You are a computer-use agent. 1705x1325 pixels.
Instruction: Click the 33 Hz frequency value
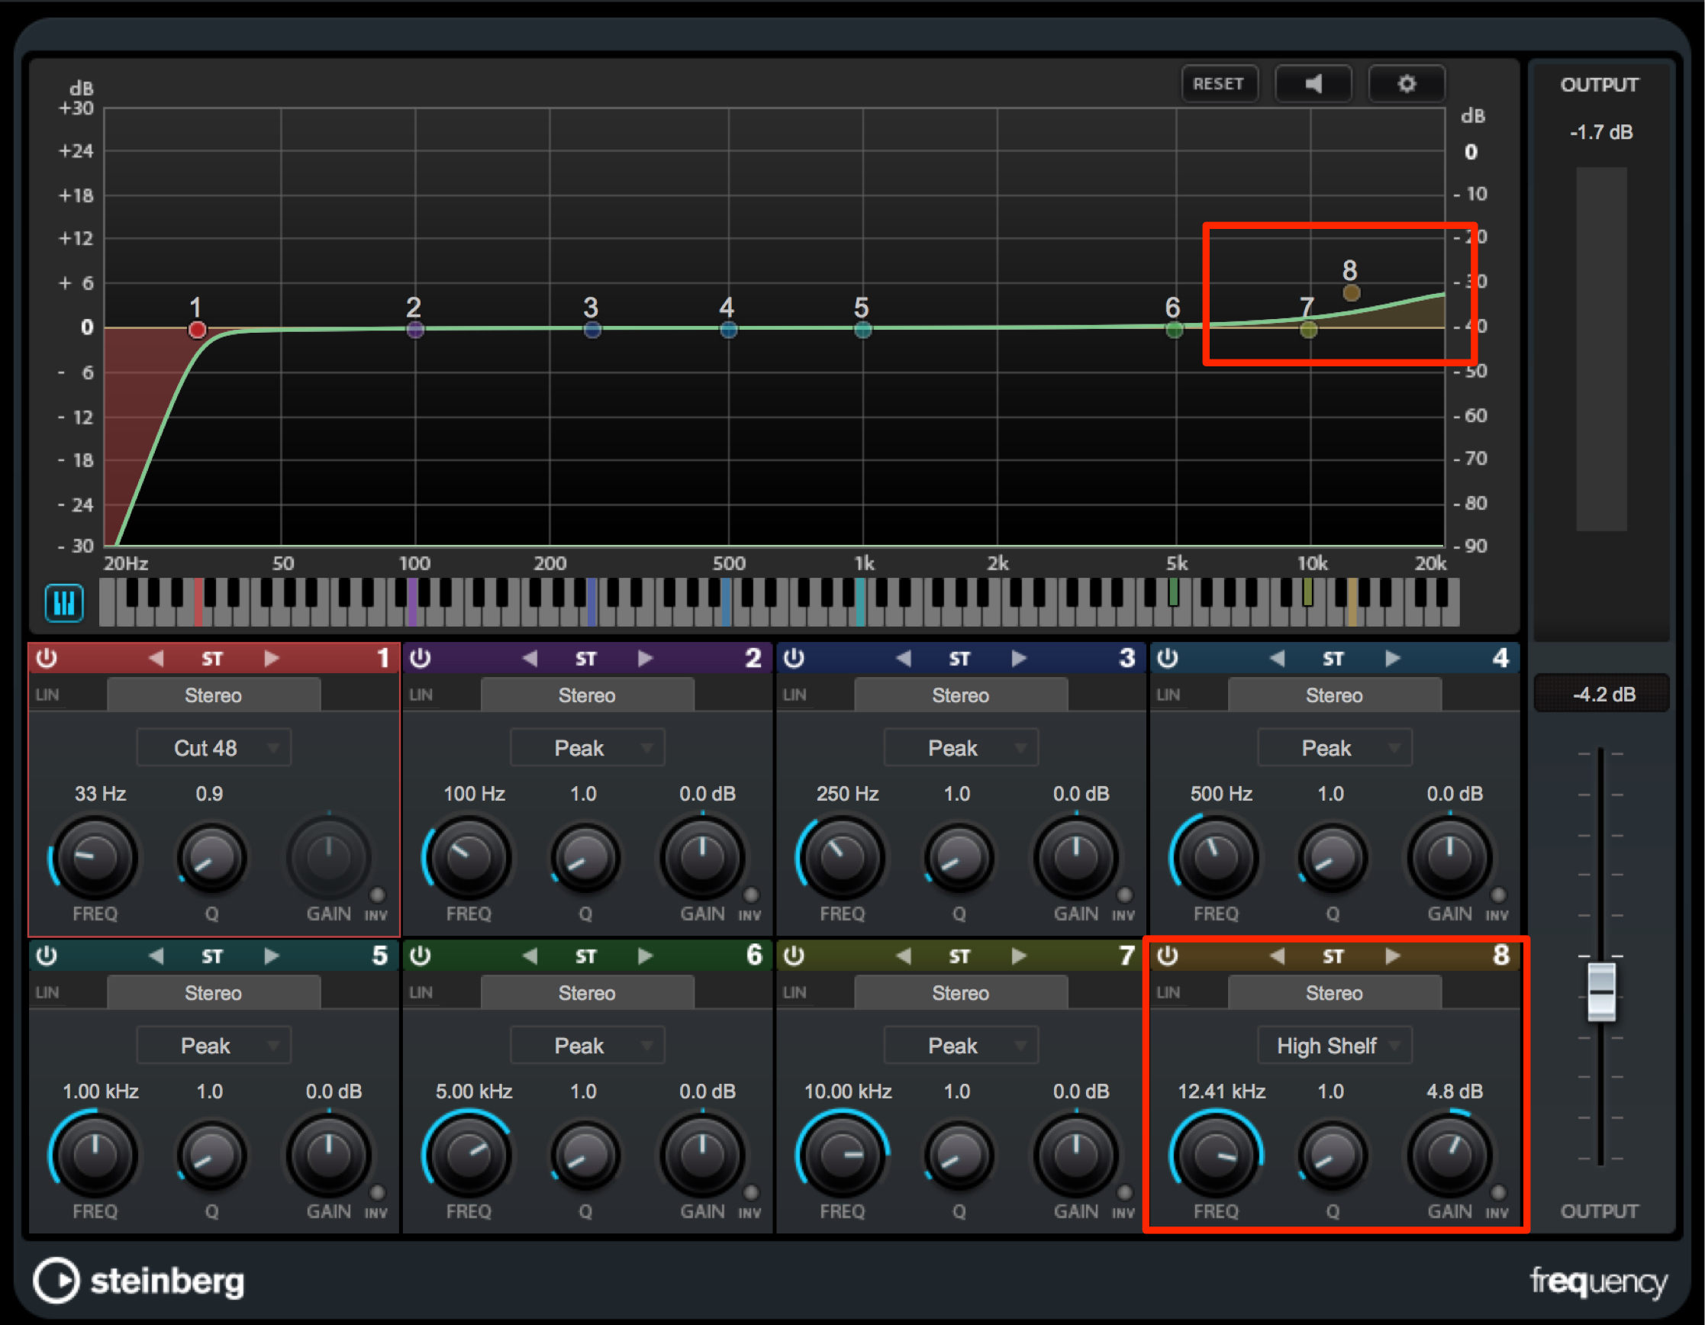pos(100,794)
